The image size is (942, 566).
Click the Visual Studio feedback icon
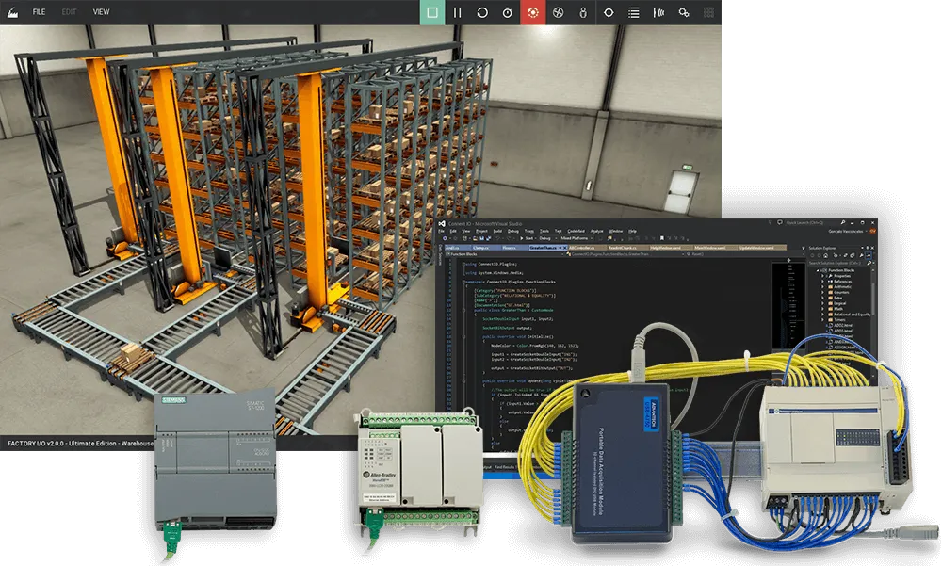(x=780, y=222)
